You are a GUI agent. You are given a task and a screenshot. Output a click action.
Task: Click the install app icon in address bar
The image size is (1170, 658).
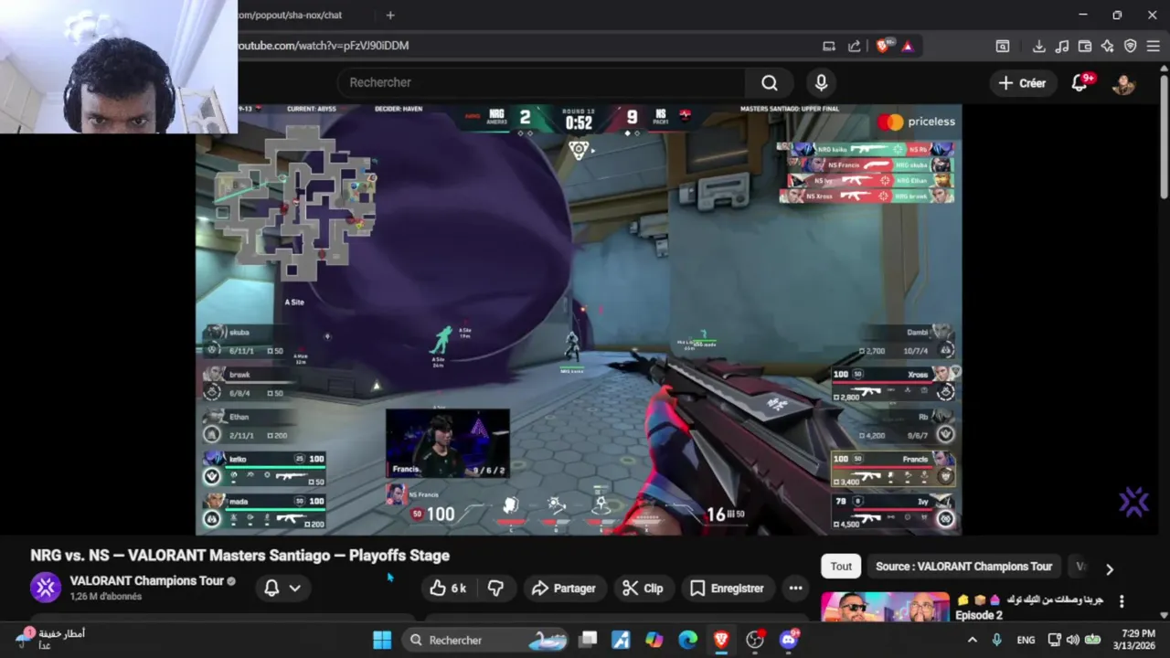click(x=828, y=46)
